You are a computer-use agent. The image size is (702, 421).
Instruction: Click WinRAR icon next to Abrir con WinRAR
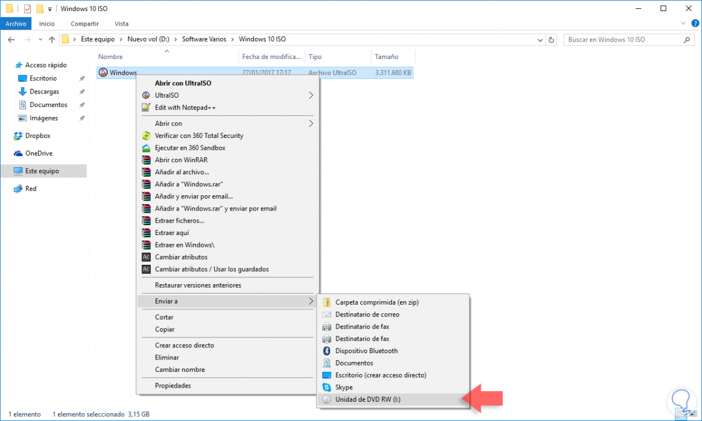pos(146,160)
